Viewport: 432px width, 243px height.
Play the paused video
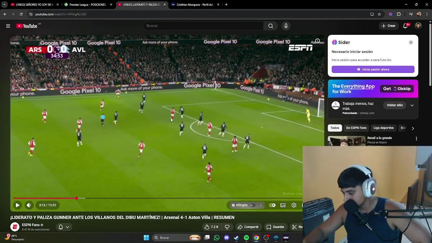click(18, 205)
